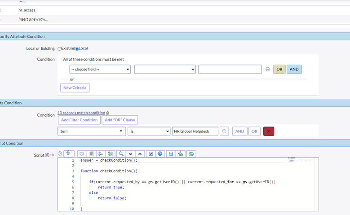The width and height of the screenshot is (350, 215).
Task: Click the AND button in security attribute condition
Action: click(294, 70)
